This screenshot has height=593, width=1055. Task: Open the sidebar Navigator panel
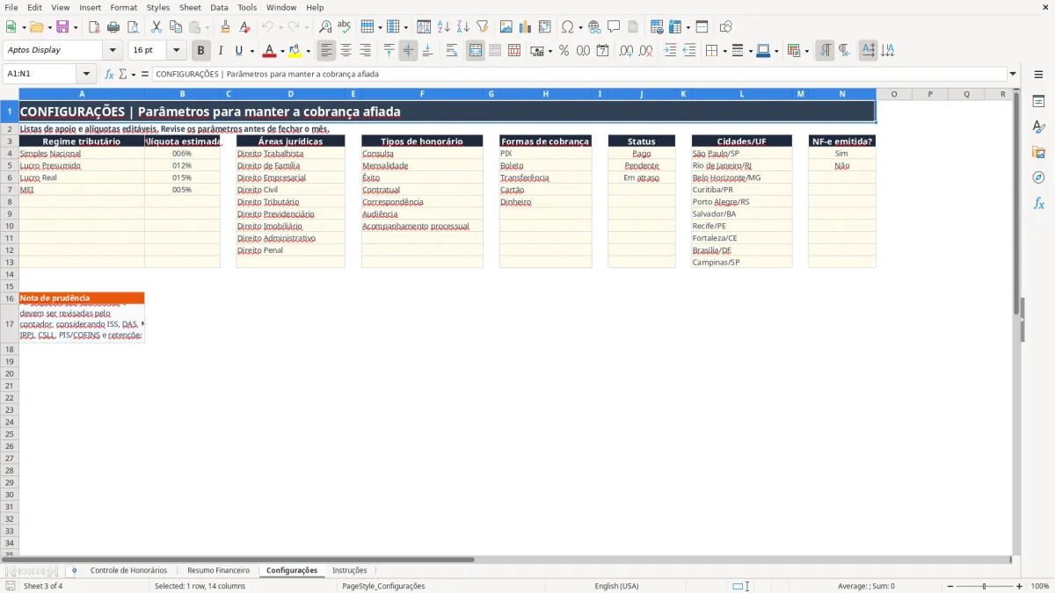coord(1038,178)
